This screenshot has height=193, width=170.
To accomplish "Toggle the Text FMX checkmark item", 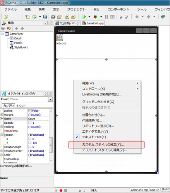I will (94, 137).
